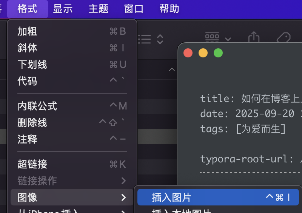Click the tags line in editor
302x213 pixels.
click(243, 129)
